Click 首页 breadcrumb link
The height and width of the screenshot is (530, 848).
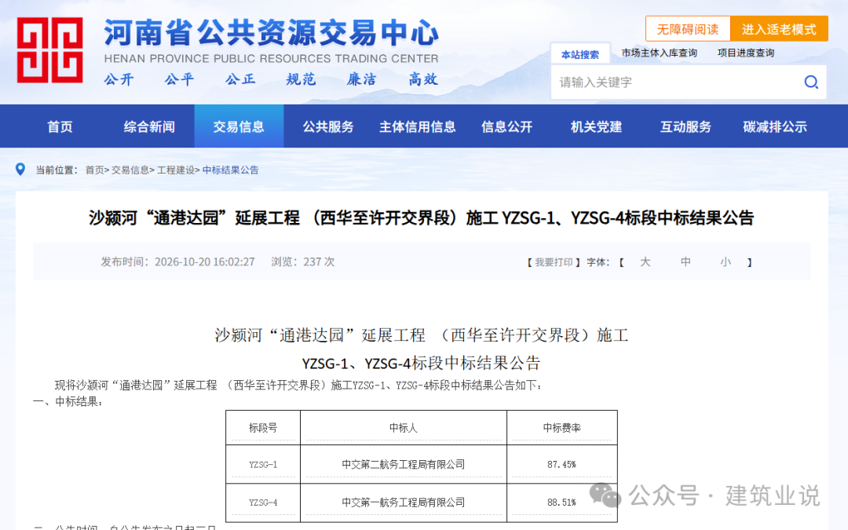click(x=95, y=170)
